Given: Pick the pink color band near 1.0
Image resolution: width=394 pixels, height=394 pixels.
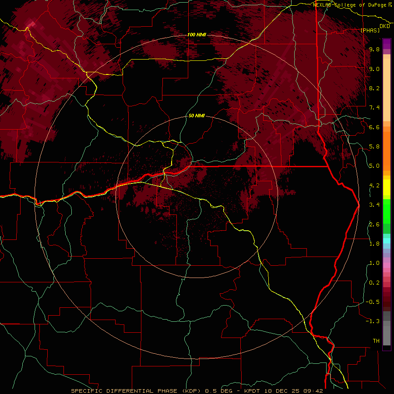Looking at the screenshot, I should (x=387, y=265).
